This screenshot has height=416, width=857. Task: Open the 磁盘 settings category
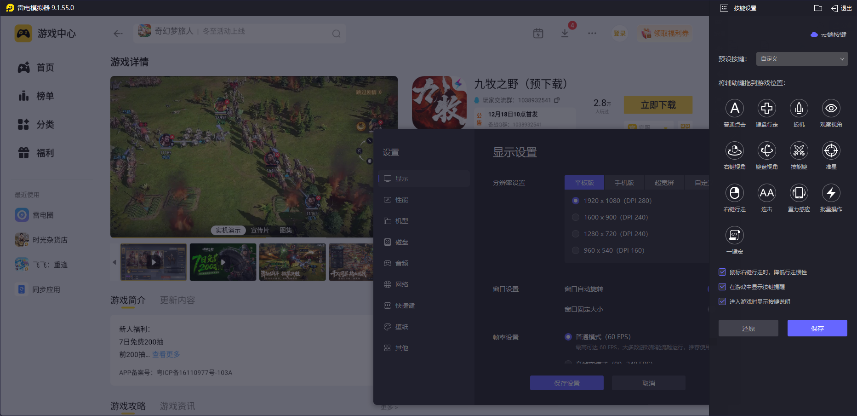click(424, 242)
